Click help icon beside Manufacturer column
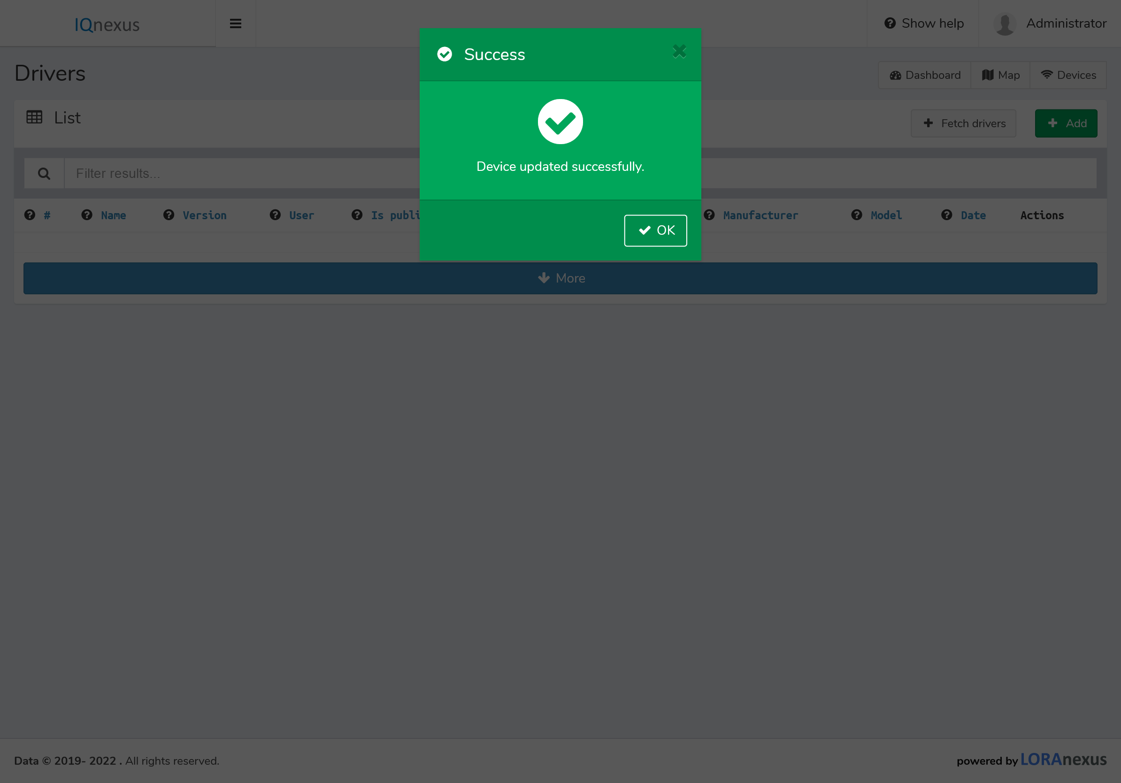Viewport: 1121px width, 783px height. [x=709, y=215]
